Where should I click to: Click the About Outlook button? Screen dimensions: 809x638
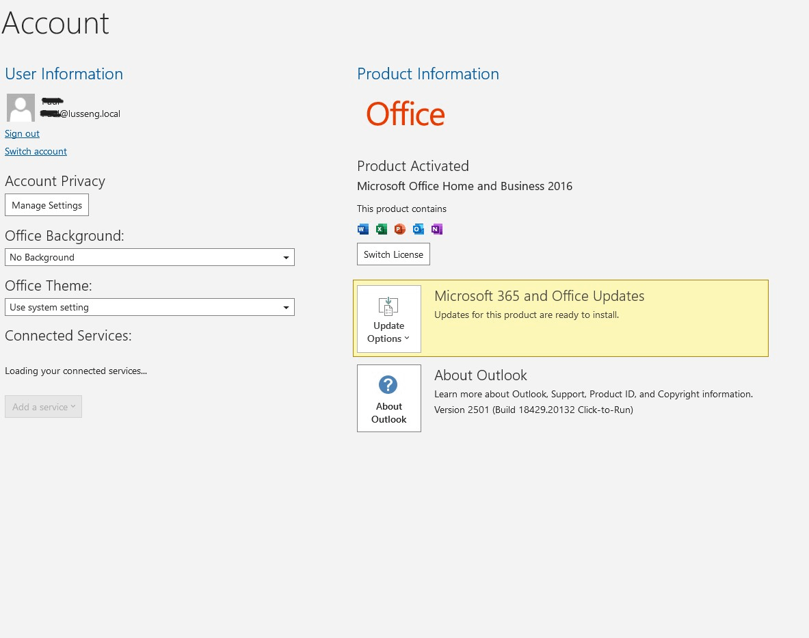click(388, 398)
